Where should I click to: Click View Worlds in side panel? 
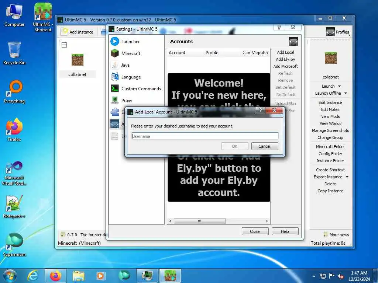click(x=330, y=123)
